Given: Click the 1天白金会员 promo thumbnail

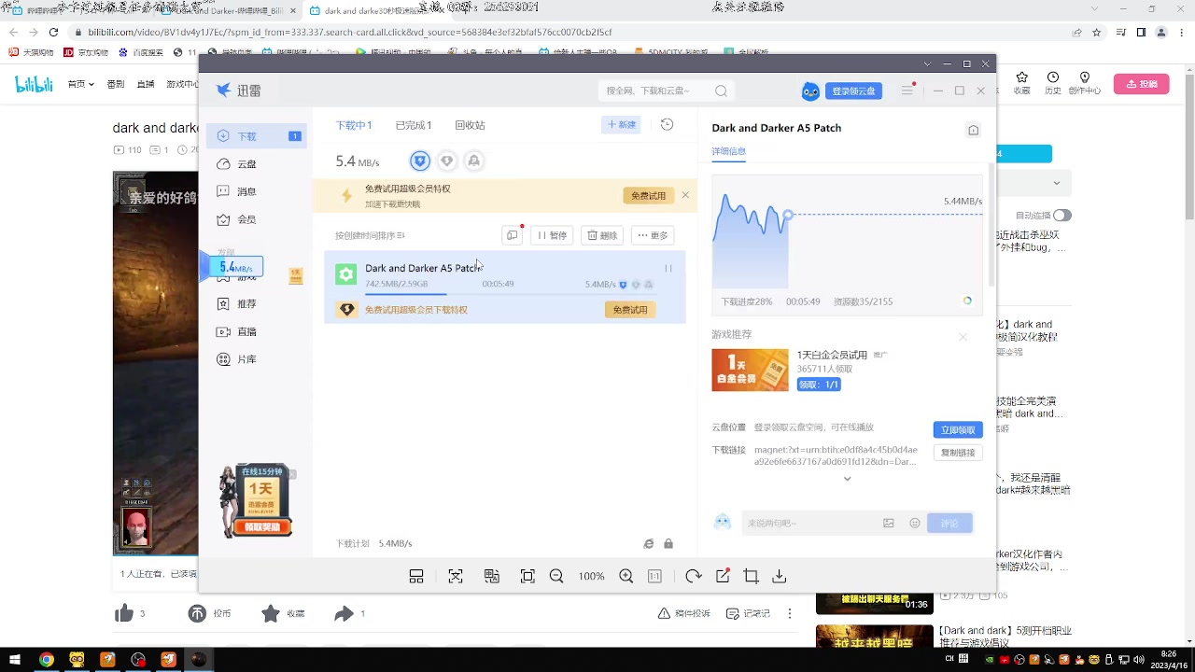Looking at the screenshot, I should (750, 370).
